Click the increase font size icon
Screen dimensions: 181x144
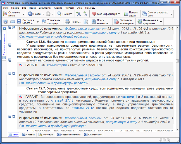click(79, 14)
